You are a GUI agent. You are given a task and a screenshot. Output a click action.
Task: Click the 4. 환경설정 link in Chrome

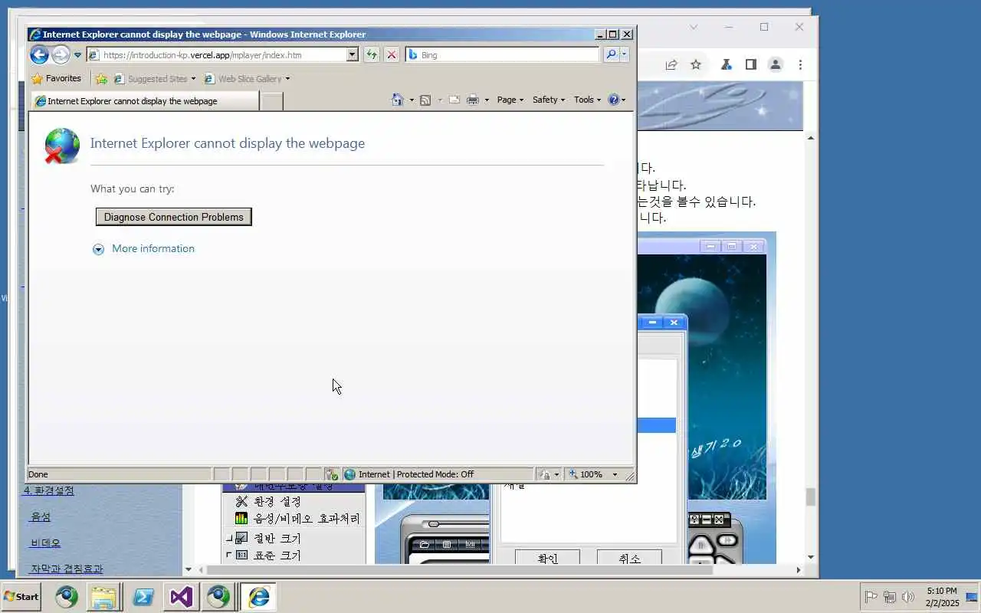48,491
